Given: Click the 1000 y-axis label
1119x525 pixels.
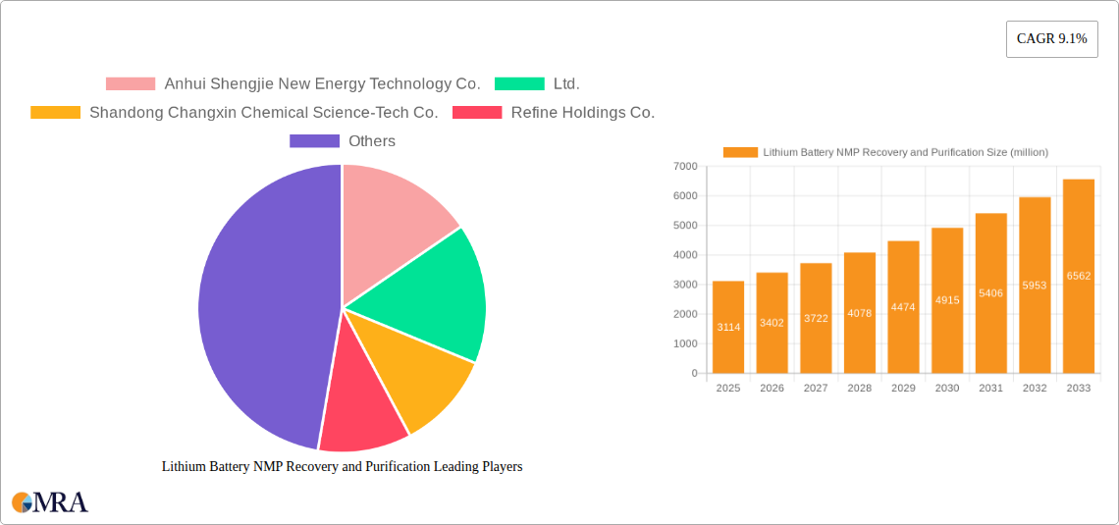Looking at the screenshot, I should [x=685, y=343].
